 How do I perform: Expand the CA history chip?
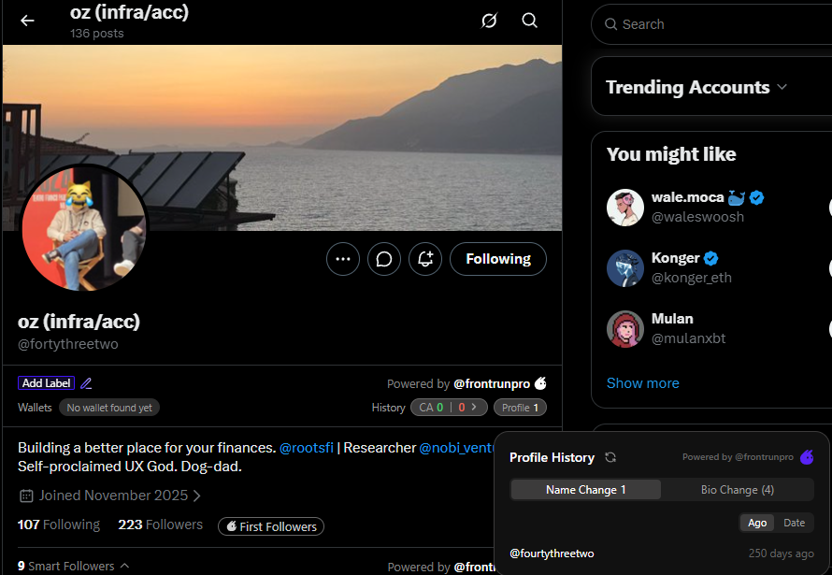click(449, 408)
